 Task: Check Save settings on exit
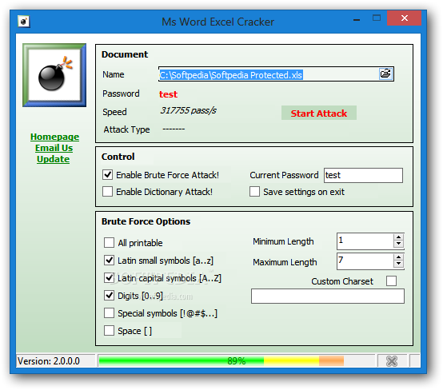[x=254, y=192]
